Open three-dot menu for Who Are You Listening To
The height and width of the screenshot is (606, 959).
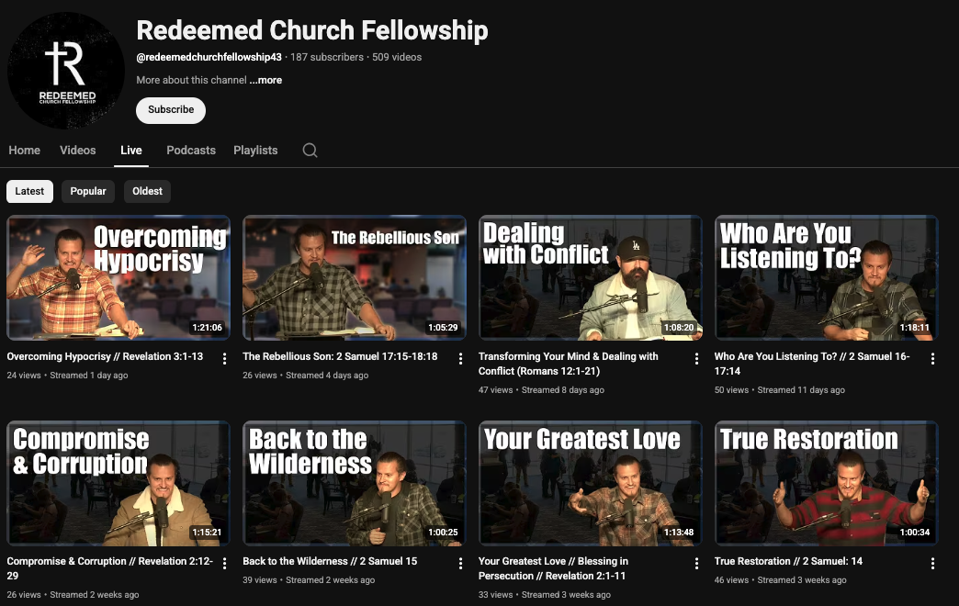(x=932, y=359)
